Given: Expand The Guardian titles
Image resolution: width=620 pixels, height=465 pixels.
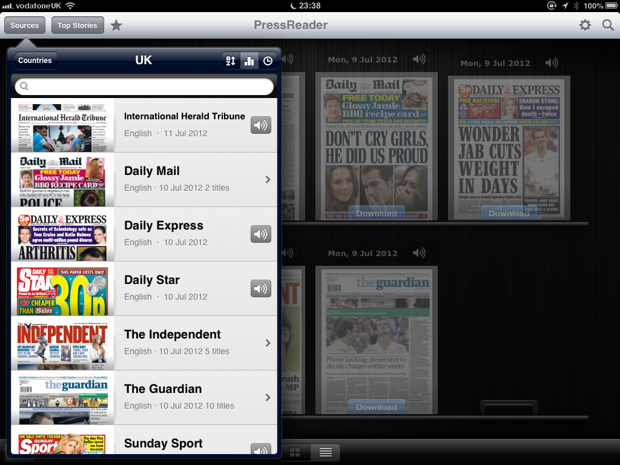Looking at the screenshot, I should [268, 398].
